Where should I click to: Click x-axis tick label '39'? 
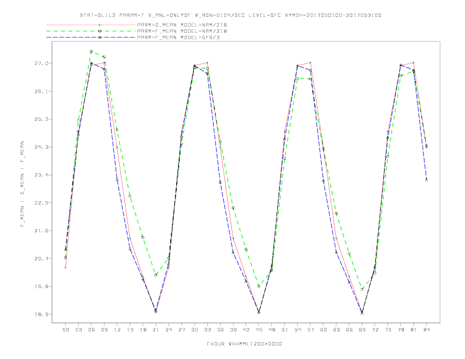(x=233, y=330)
